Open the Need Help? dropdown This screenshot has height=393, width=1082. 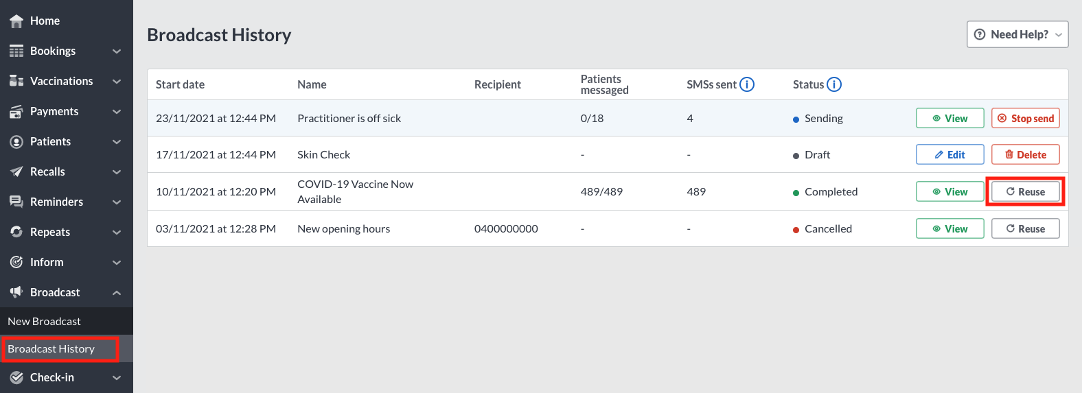(x=1017, y=34)
